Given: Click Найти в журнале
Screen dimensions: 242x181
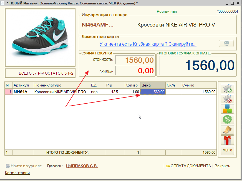Looking at the screenshot, I should (x=24, y=166).
